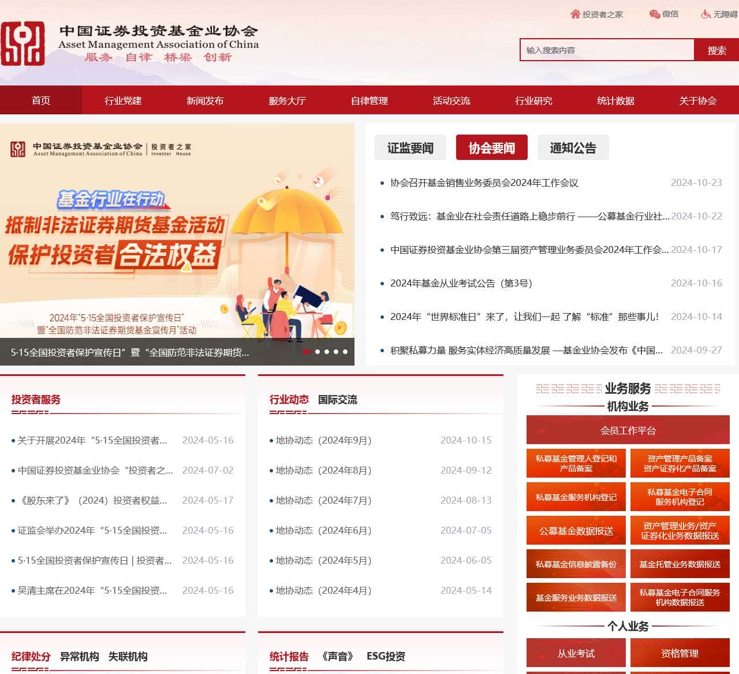This screenshot has height=674, width=739.
Task: Open the 笃行致远 social responsibility article
Action: (x=529, y=216)
